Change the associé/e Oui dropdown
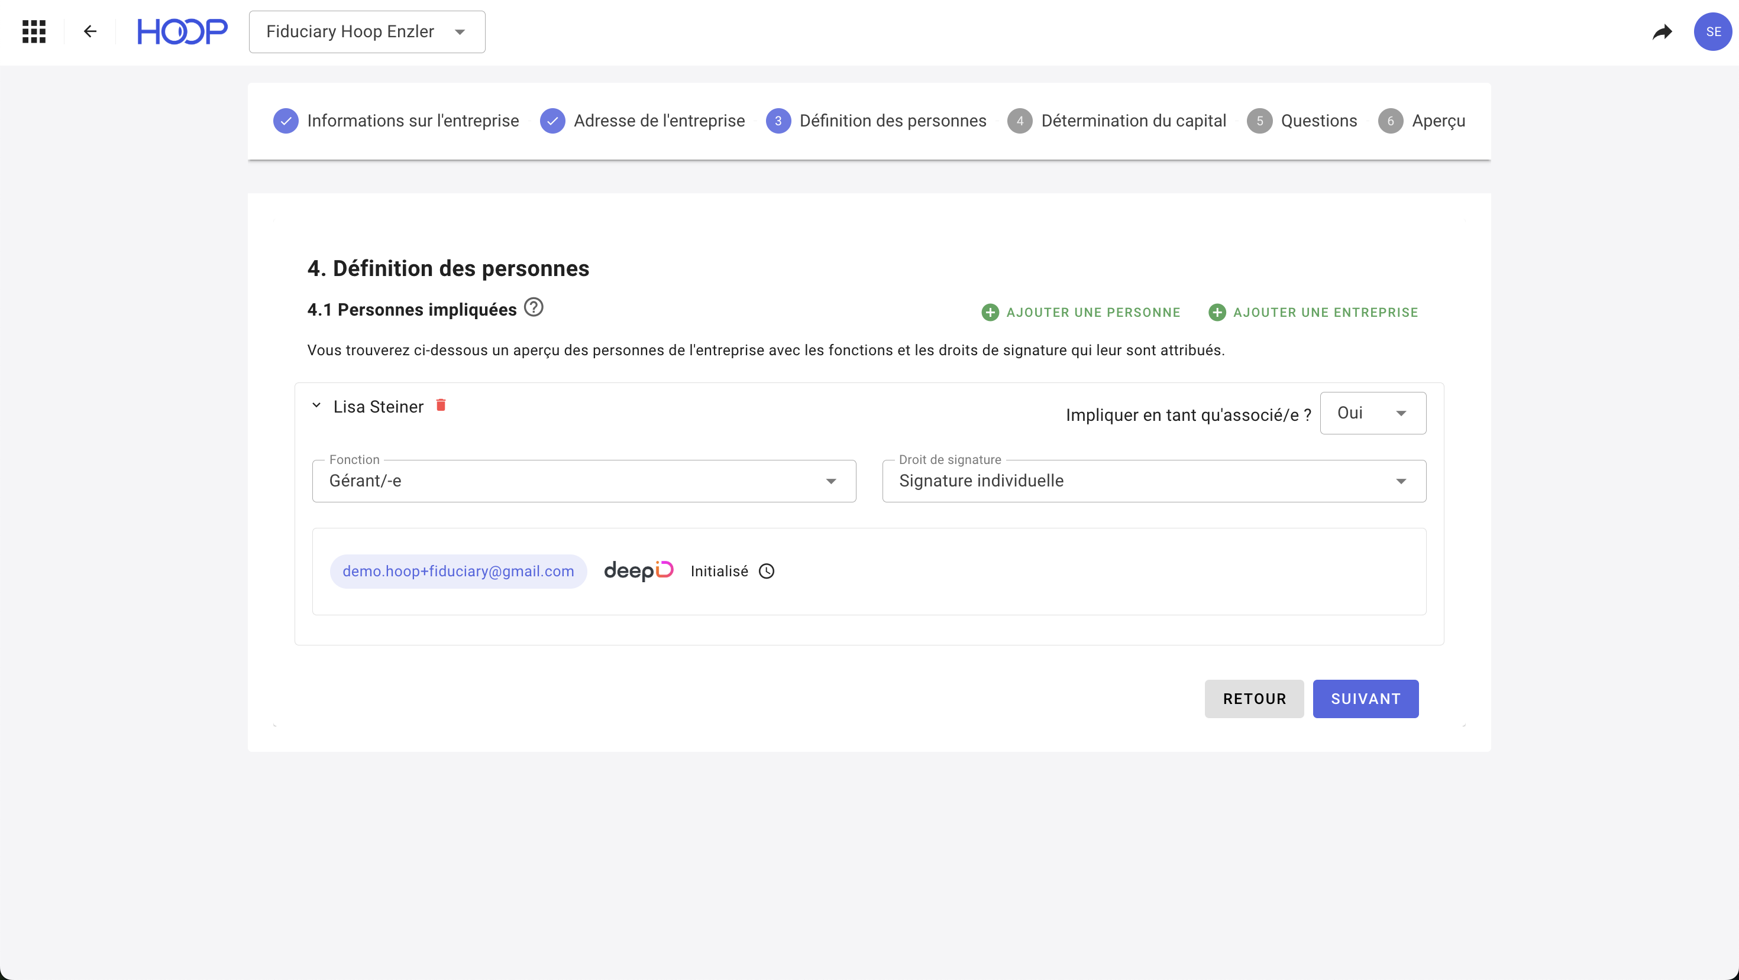Image resolution: width=1739 pixels, height=980 pixels. coord(1372,413)
